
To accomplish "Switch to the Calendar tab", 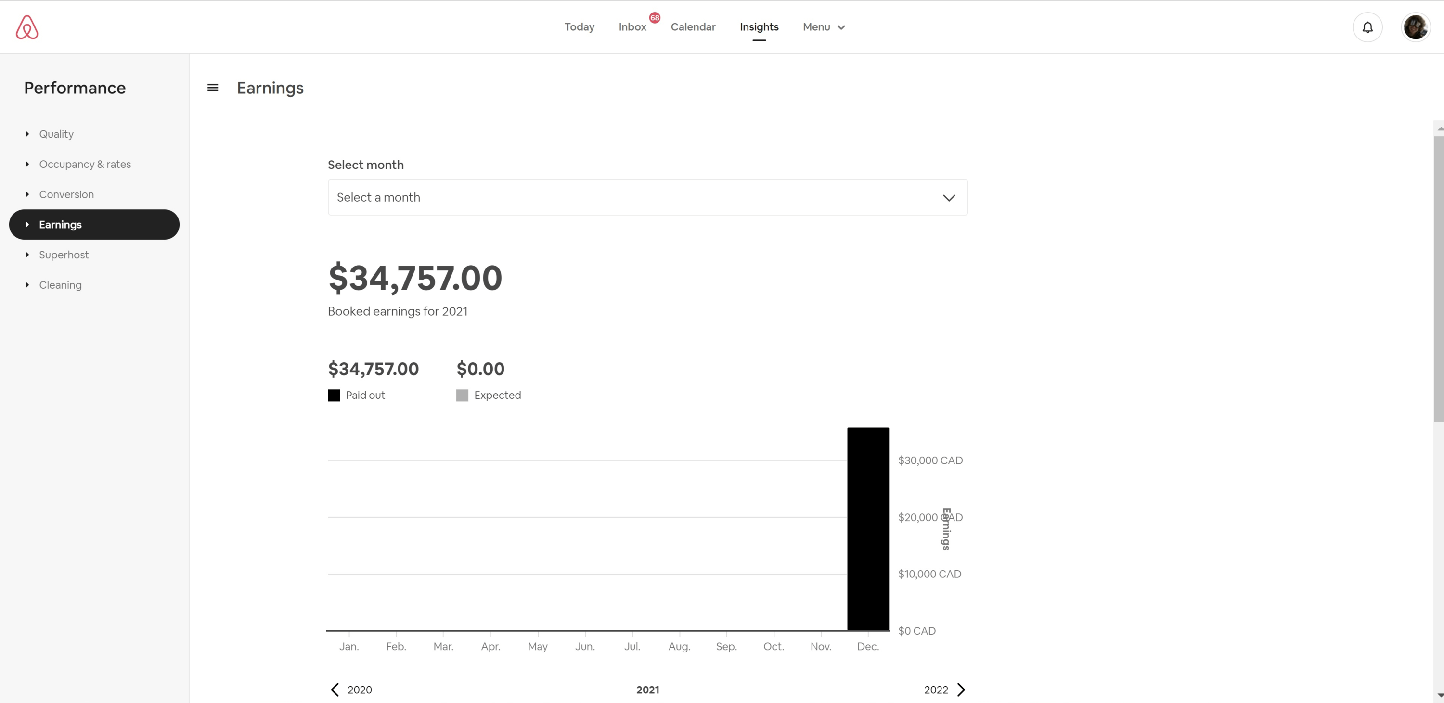I will coord(693,27).
